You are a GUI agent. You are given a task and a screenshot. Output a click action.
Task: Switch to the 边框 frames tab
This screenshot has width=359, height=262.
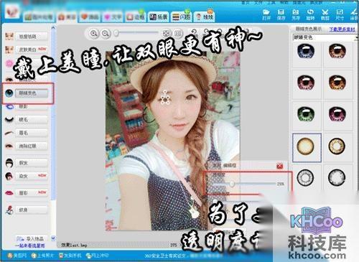(x=135, y=17)
